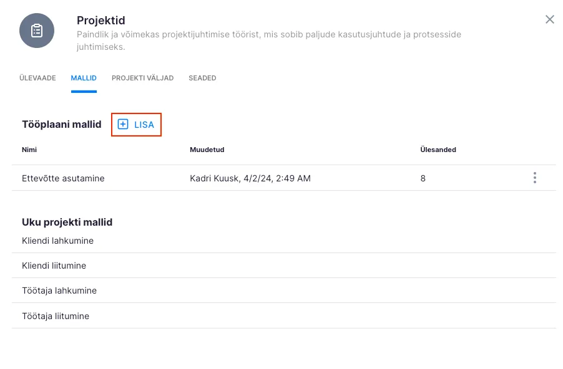Click the Nimi column header
563x369 pixels.
pyautogui.click(x=29, y=150)
